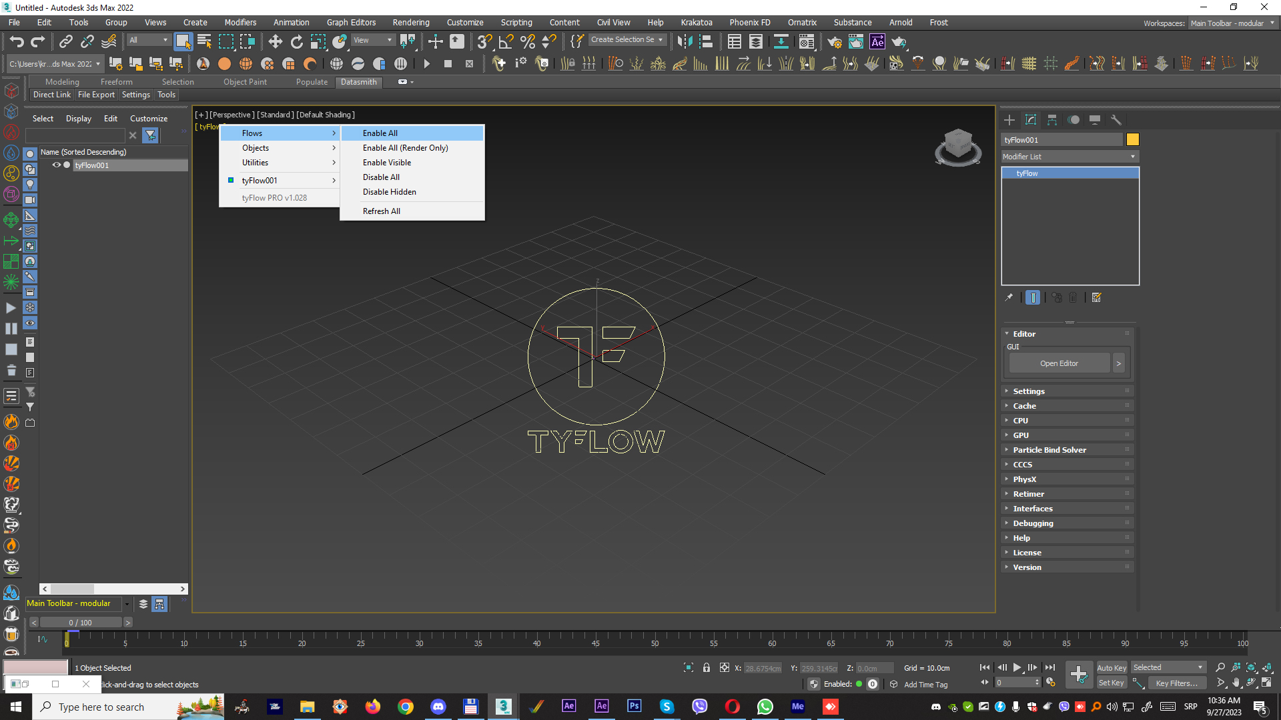
Task: Click Configure Modifier Sets icon
Action: 1096,297
